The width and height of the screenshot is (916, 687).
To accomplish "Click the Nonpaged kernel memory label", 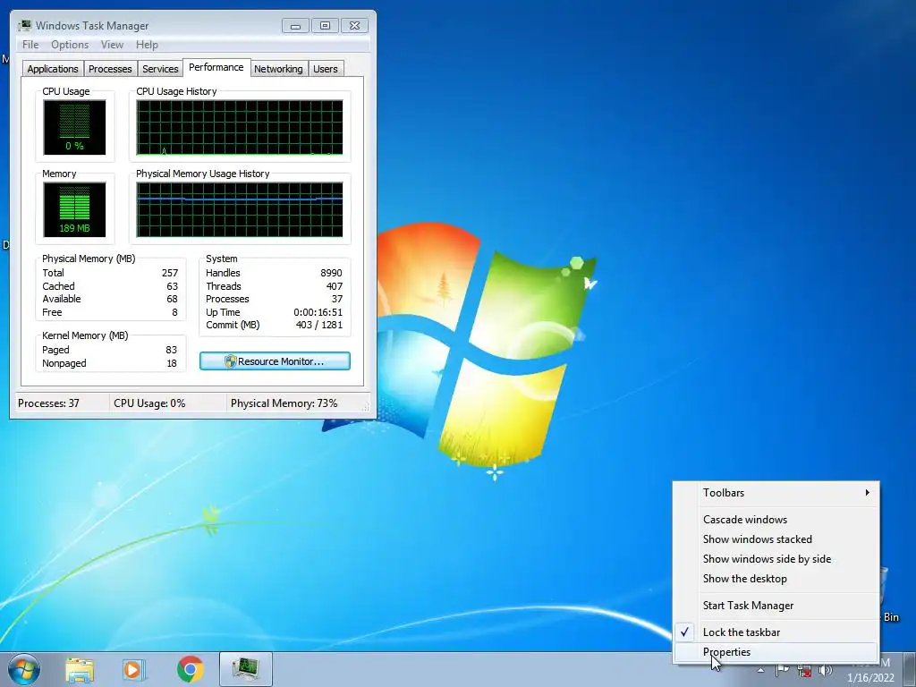I will 64,363.
